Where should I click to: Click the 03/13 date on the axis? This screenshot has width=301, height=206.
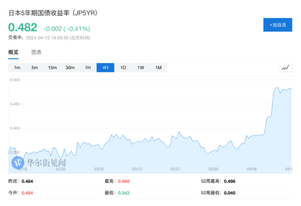[x=138, y=169]
